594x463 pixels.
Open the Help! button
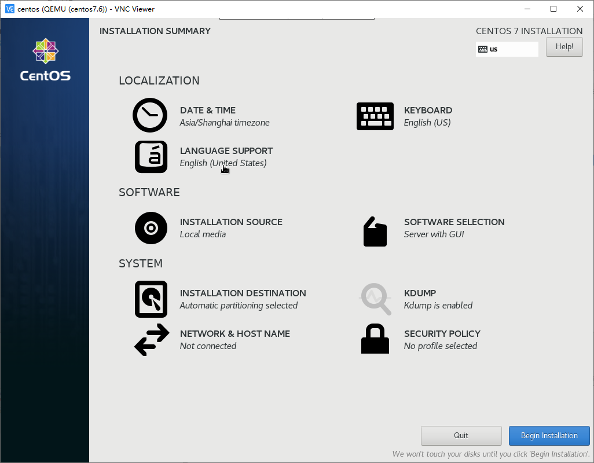point(564,46)
